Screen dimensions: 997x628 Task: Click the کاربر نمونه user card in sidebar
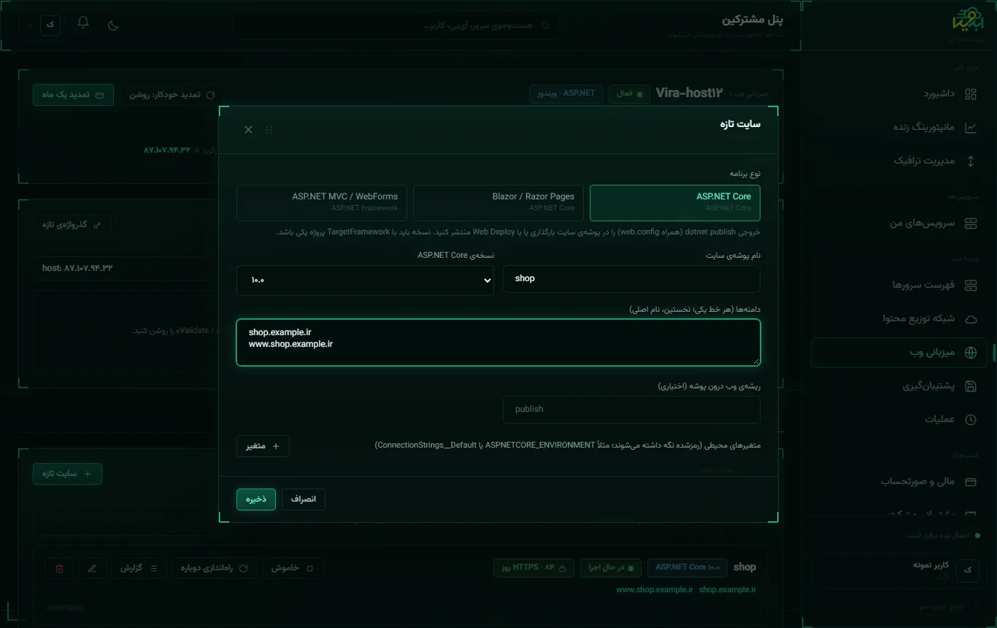899,570
